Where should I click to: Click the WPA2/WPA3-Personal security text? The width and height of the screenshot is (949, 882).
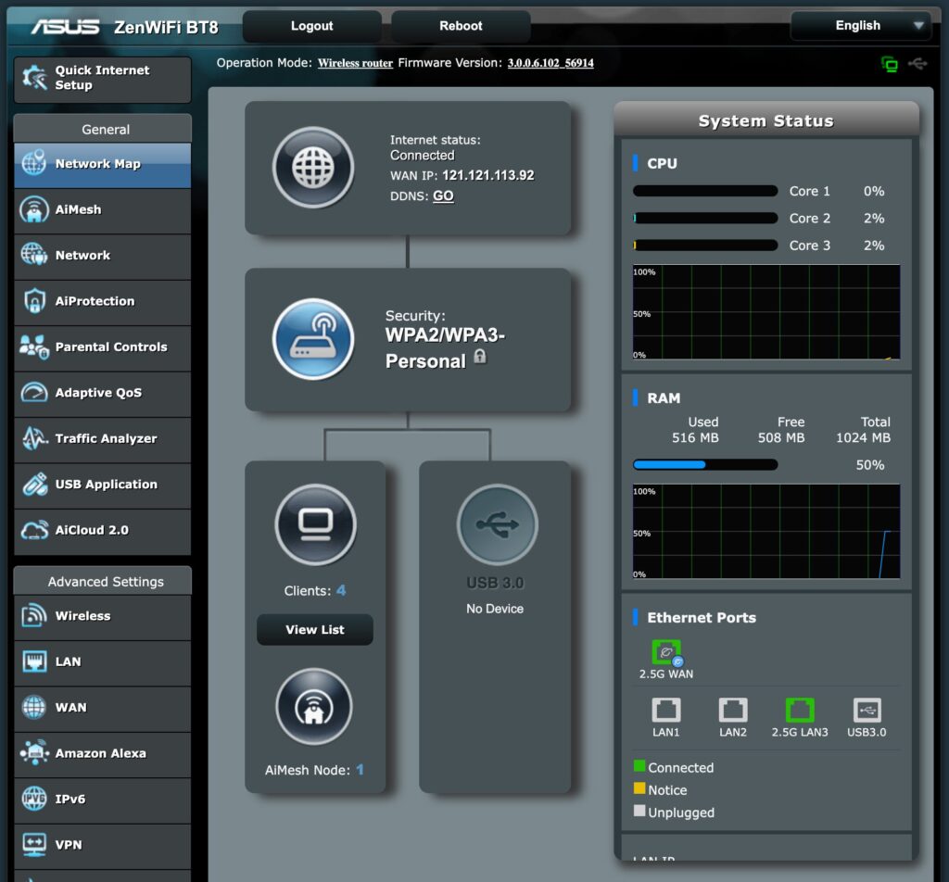point(445,347)
